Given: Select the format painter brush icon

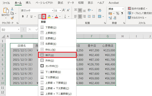Looking at the screenshot, I should [12, 18].
